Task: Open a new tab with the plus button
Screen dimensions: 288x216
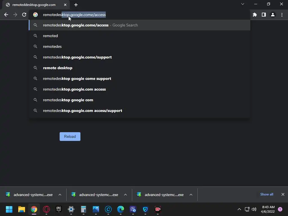Action: (x=76, y=5)
